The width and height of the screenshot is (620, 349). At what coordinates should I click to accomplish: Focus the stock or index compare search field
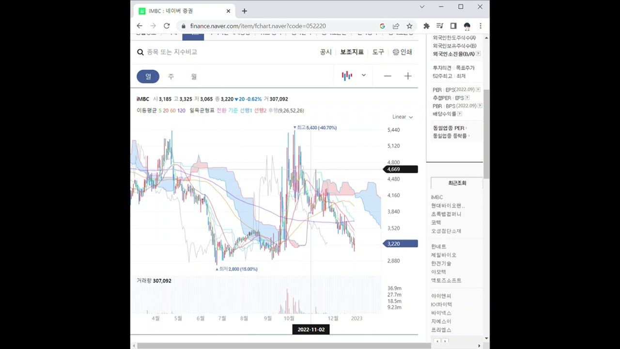[172, 52]
